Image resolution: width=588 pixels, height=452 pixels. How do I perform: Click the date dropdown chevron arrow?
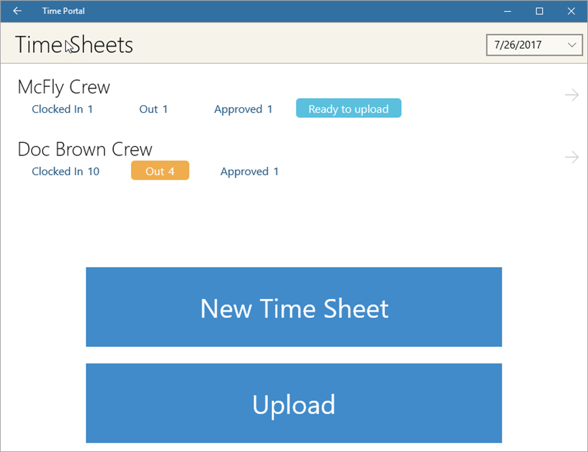(572, 45)
